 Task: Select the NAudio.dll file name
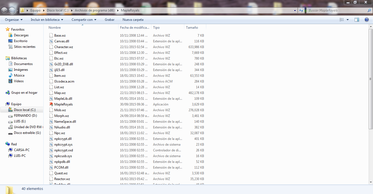[x=62, y=127]
